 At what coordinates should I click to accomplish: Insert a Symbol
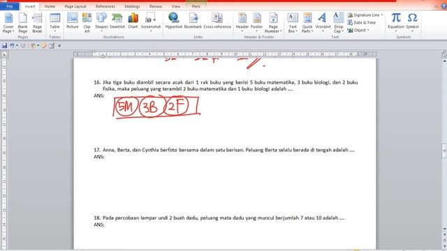click(412, 22)
